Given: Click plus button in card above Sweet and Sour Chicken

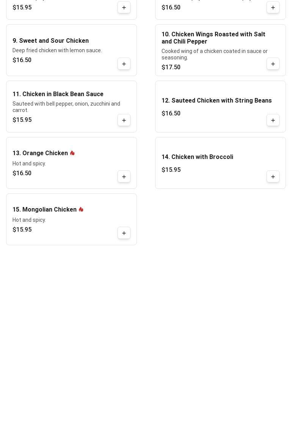Looking at the screenshot, I should pyautogui.click(x=124, y=8).
